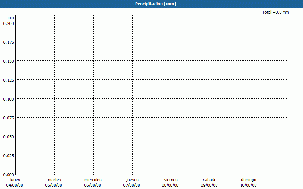Click the mm unit label above axis
Image resolution: width=303 pixels, height=189 pixels.
tap(11, 17)
